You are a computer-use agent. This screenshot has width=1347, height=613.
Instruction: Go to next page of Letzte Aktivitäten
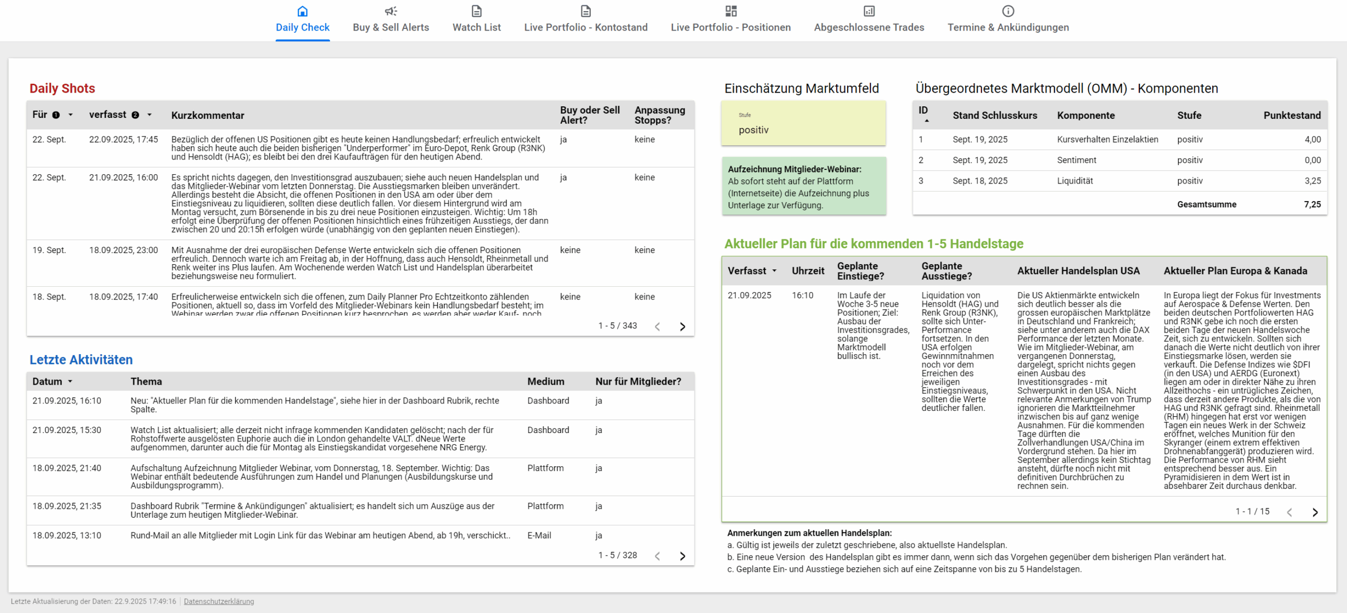click(682, 556)
